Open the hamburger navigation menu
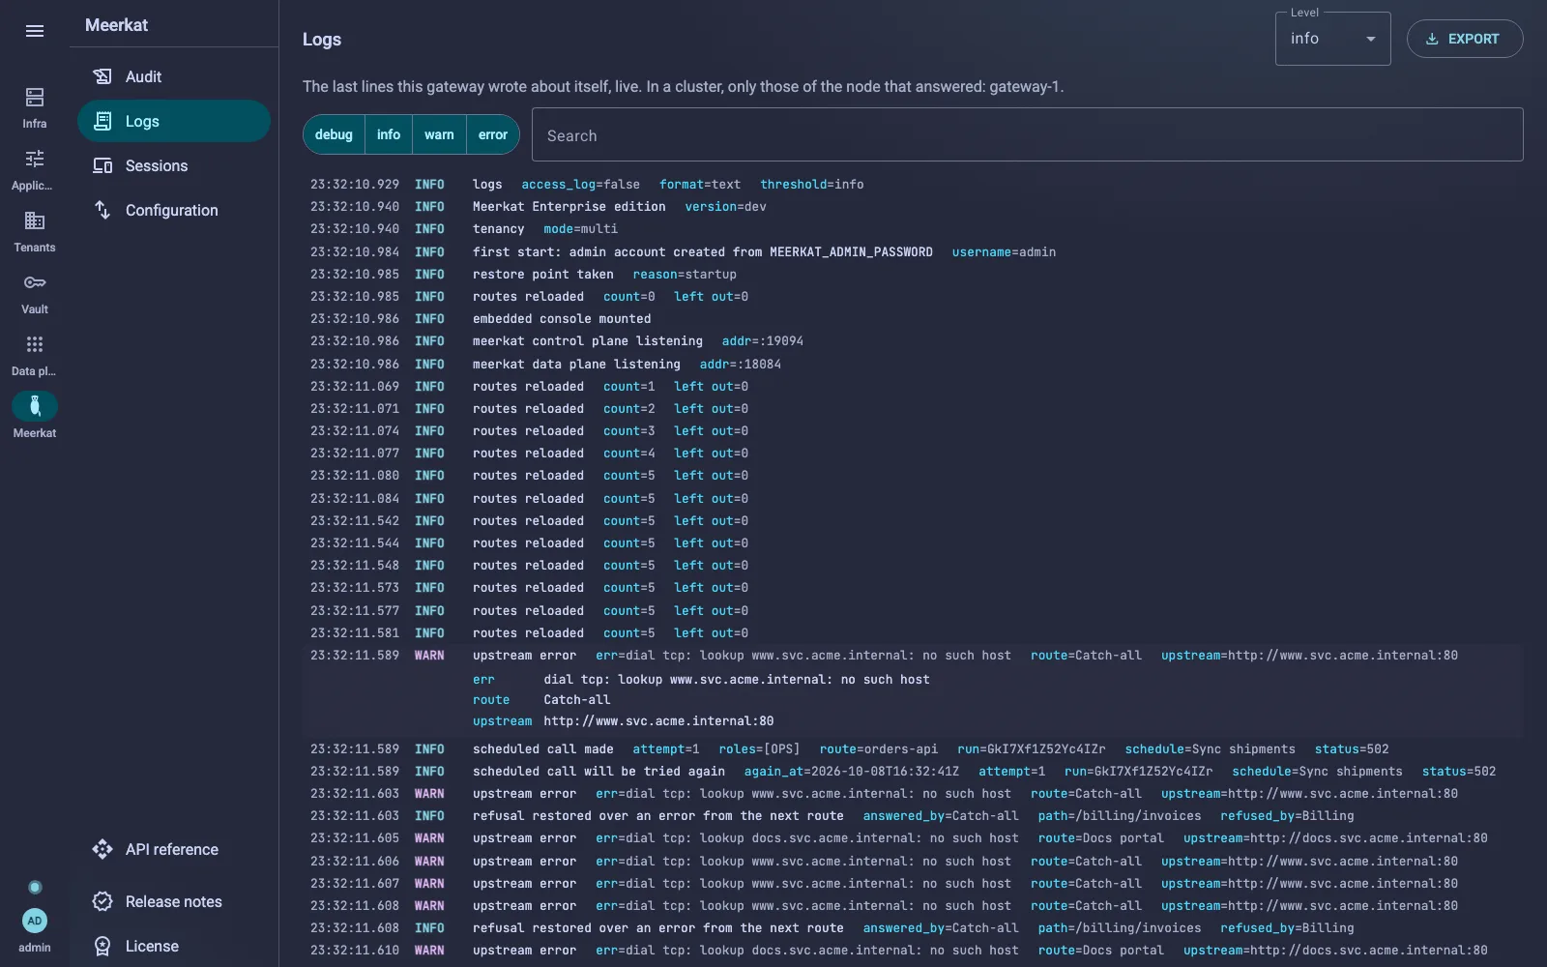 35,31
